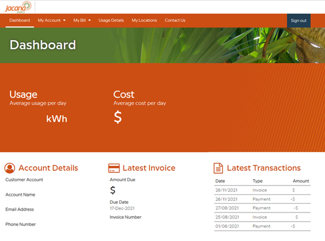Select the Account Details heading
The width and height of the screenshot is (325, 241).
click(x=48, y=168)
